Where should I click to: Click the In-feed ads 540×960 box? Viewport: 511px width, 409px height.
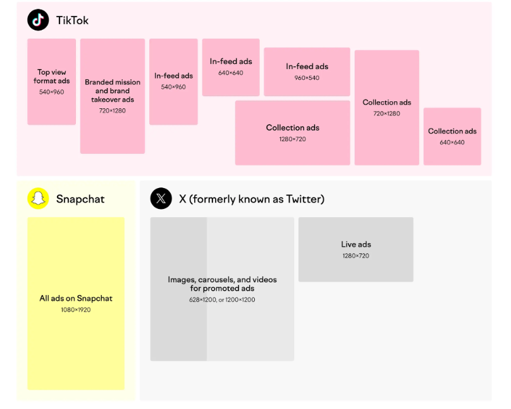pyautogui.click(x=173, y=82)
